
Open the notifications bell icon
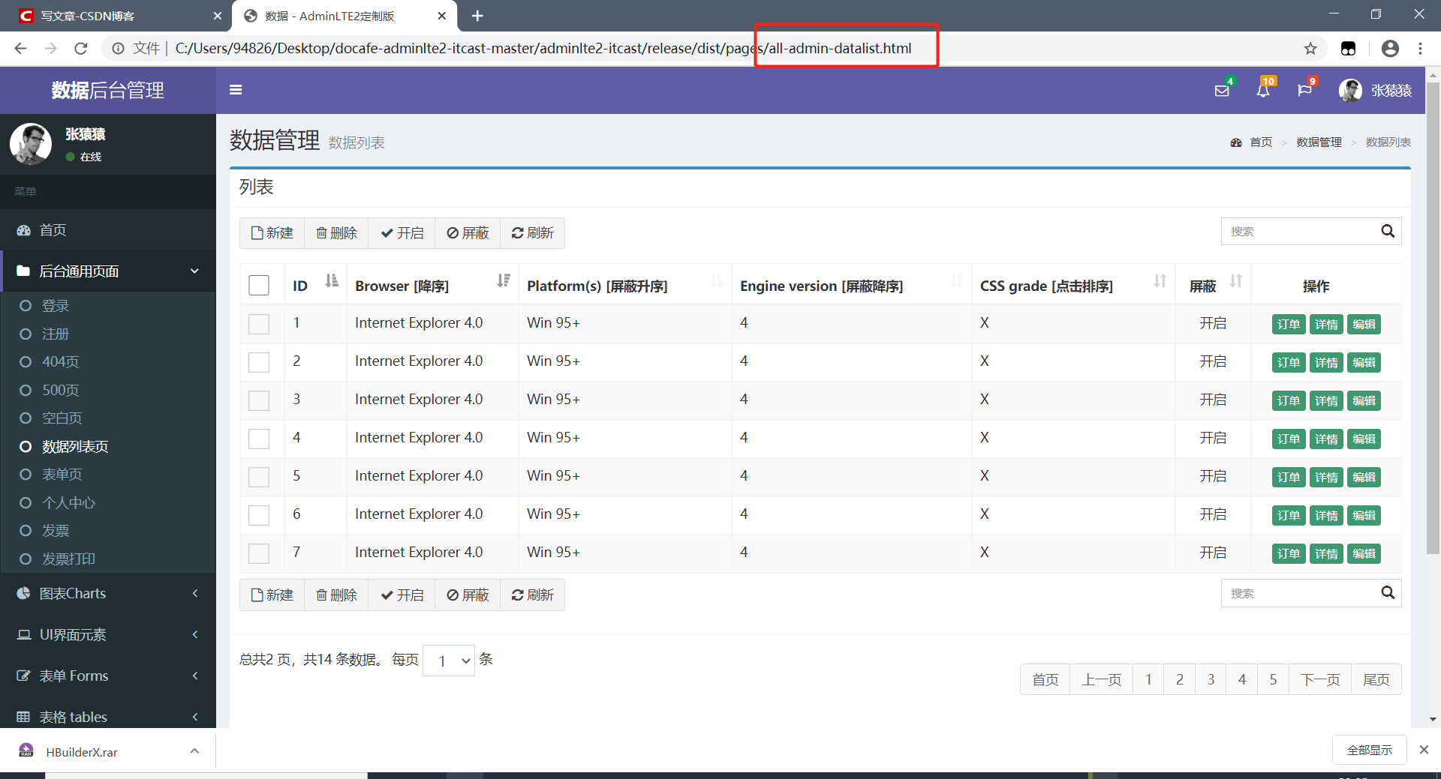(1263, 90)
